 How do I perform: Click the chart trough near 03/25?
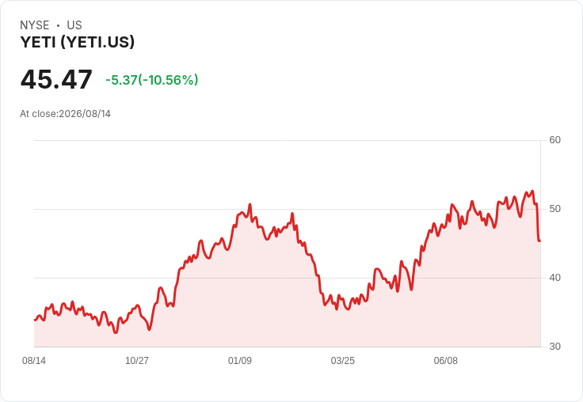[348, 309]
